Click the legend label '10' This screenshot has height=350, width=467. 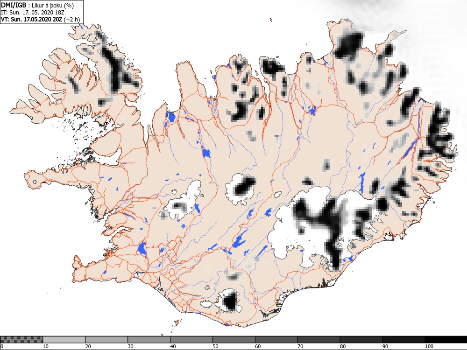click(x=46, y=346)
